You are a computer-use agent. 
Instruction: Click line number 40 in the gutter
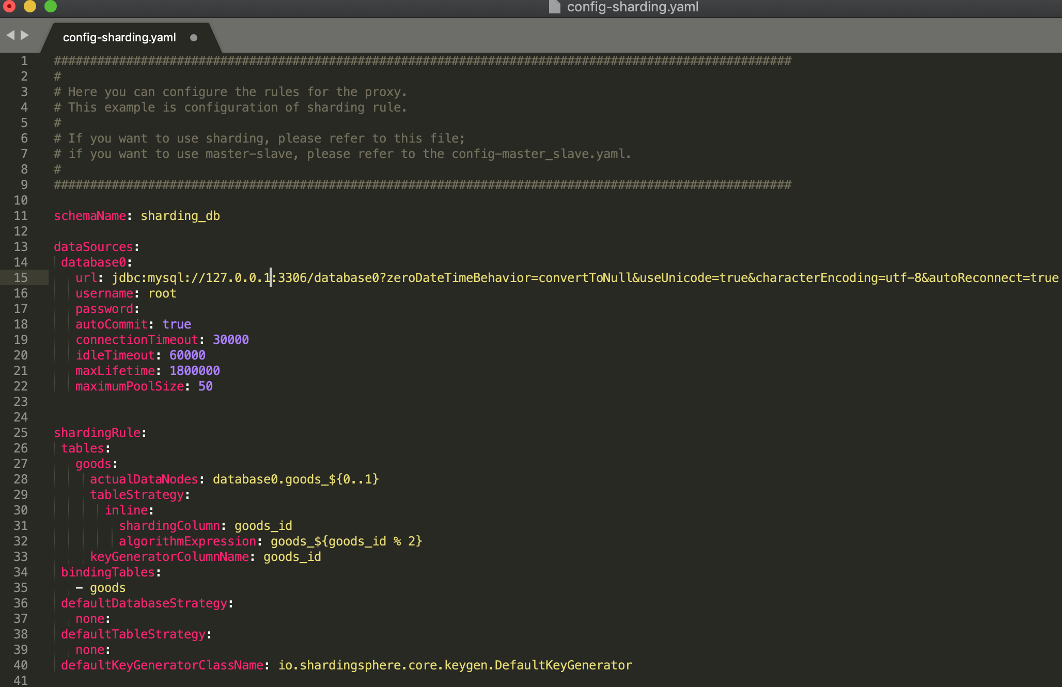pos(21,665)
